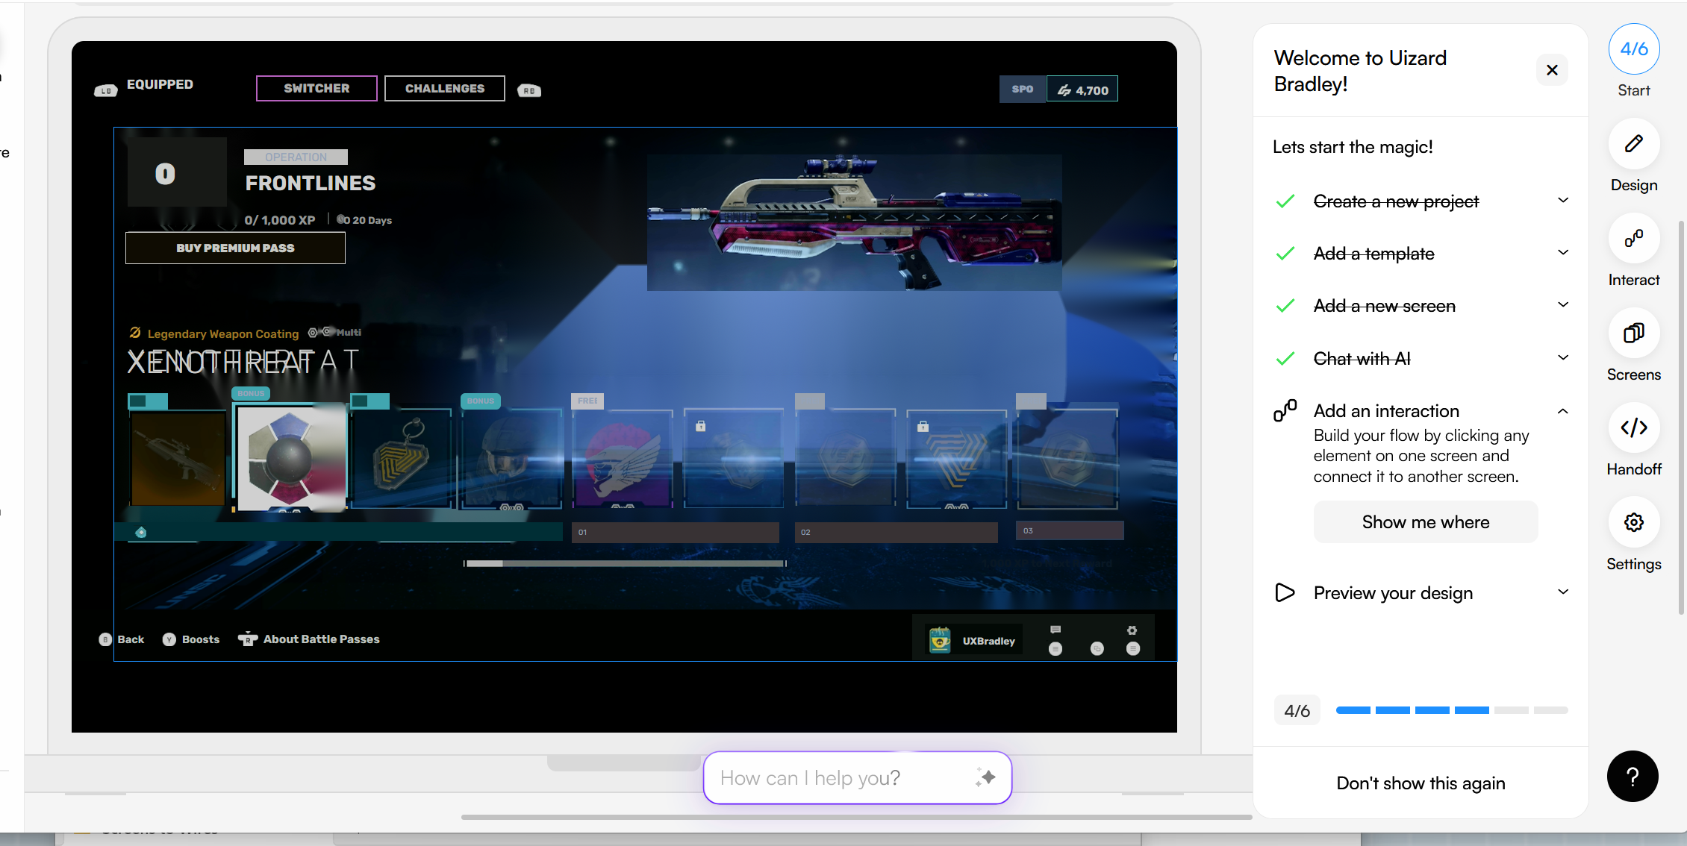Click the Legendary Weapon Coating swirl icon
1687x846 pixels.
(x=135, y=333)
